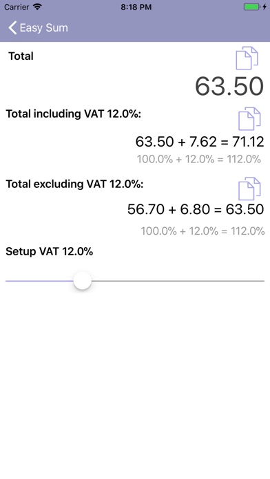Tap the 8:18 PM clock
This screenshot has height=479, width=270.
(x=136, y=7)
